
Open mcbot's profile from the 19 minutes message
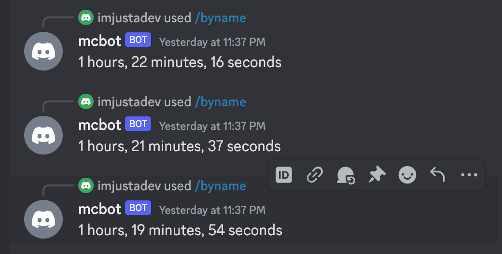(99, 209)
